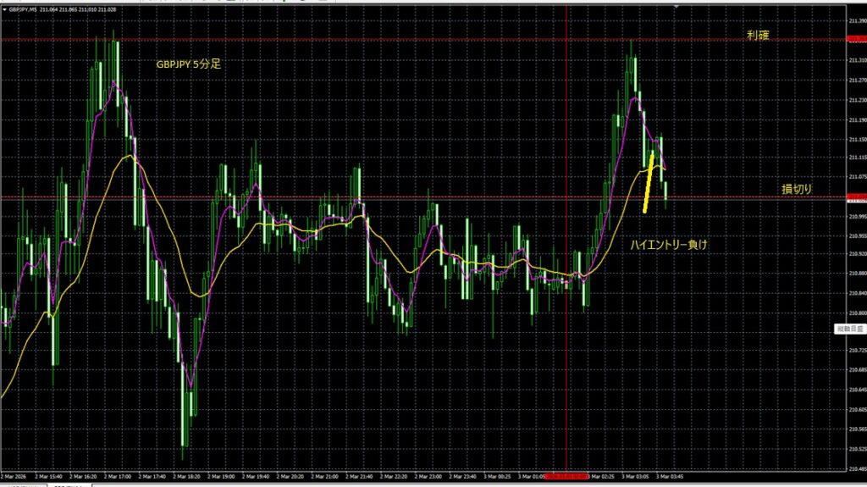Click the 2 Mar 20:20 time label

pos(290,477)
